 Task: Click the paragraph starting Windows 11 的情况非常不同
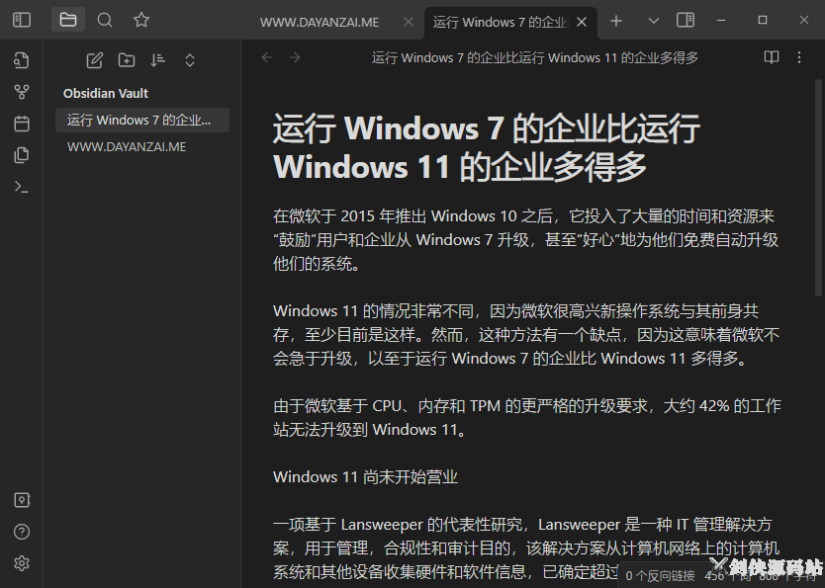point(526,335)
